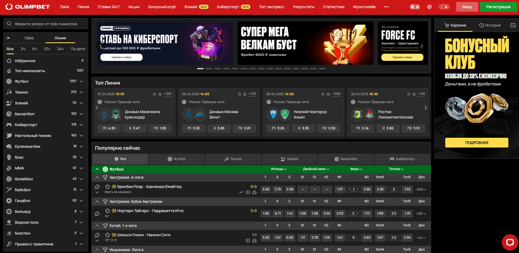Collapse the Футбол section header
This screenshot has height=253, width=519.
pyautogui.click(x=97, y=169)
